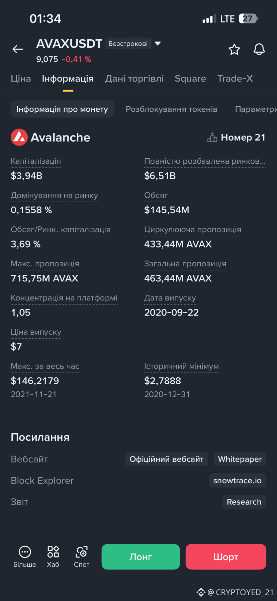The height and width of the screenshot is (601, 277).
Task: Open ranking Номер 21 podium icon
Action: (x=212, y=138)
